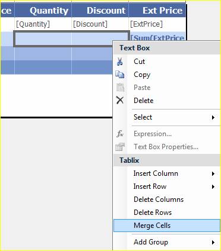Open the Add Group submenu arrow
This screenshot has height=251, width=221.
pos(213,242)
